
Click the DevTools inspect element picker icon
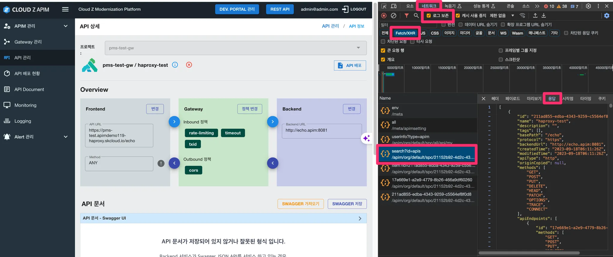(x=384, y=6)
